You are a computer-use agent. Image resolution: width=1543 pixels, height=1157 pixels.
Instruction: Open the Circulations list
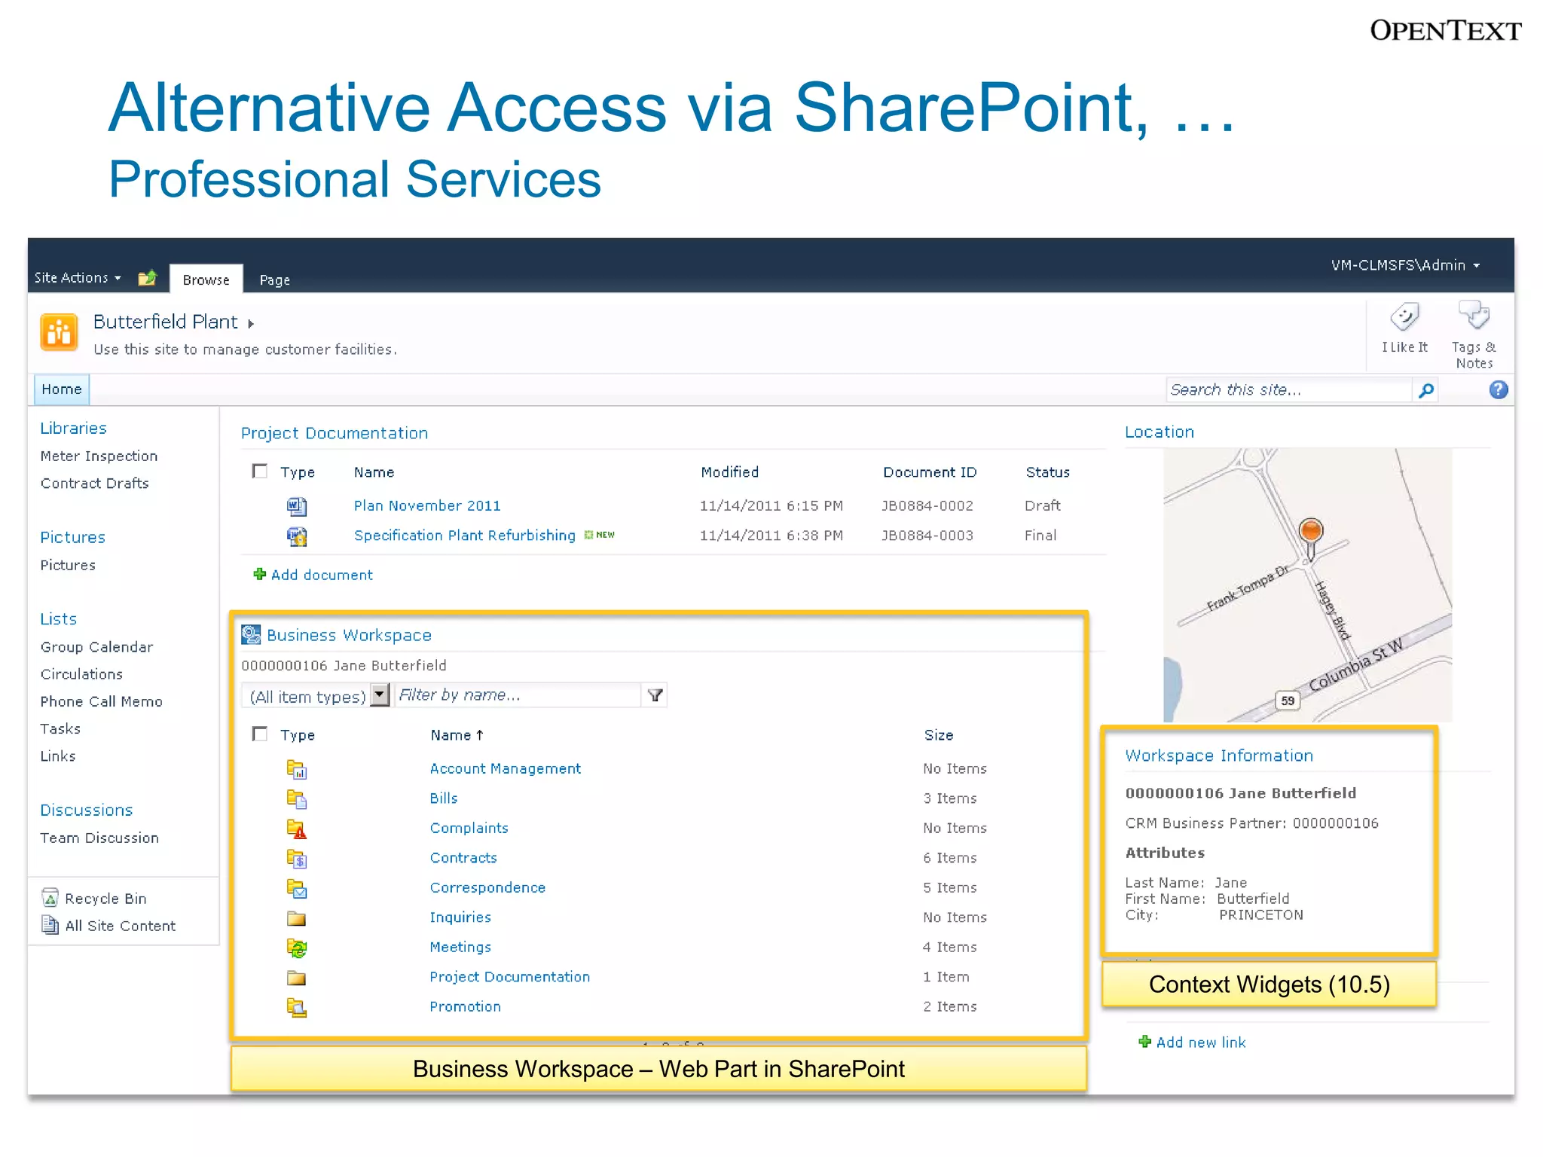tap(81, 674)
